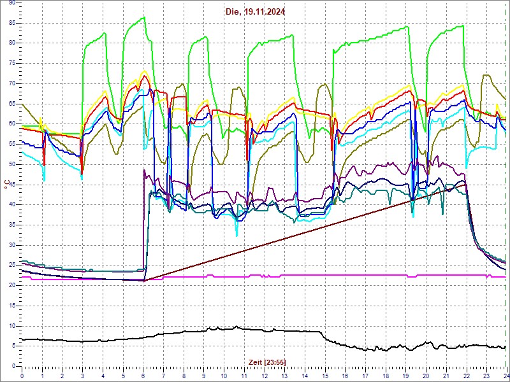Click hour 7 on the time axis
The image size is (510, 382).
pos(163,376)
